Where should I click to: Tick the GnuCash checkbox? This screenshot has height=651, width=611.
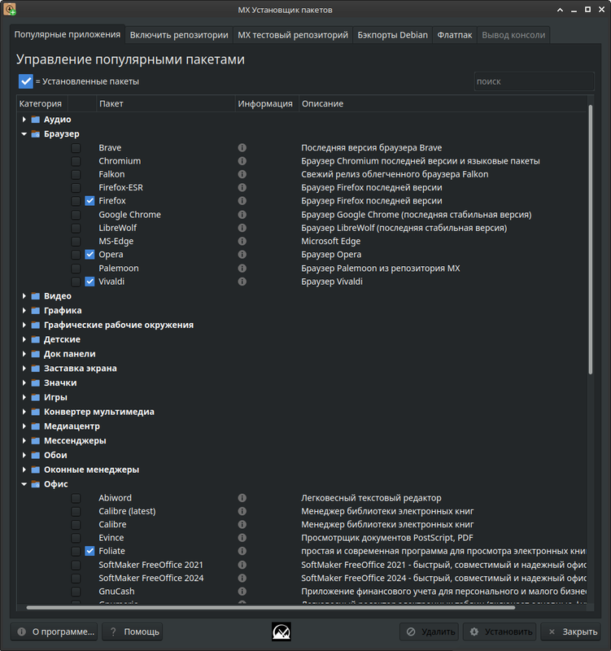76,592
